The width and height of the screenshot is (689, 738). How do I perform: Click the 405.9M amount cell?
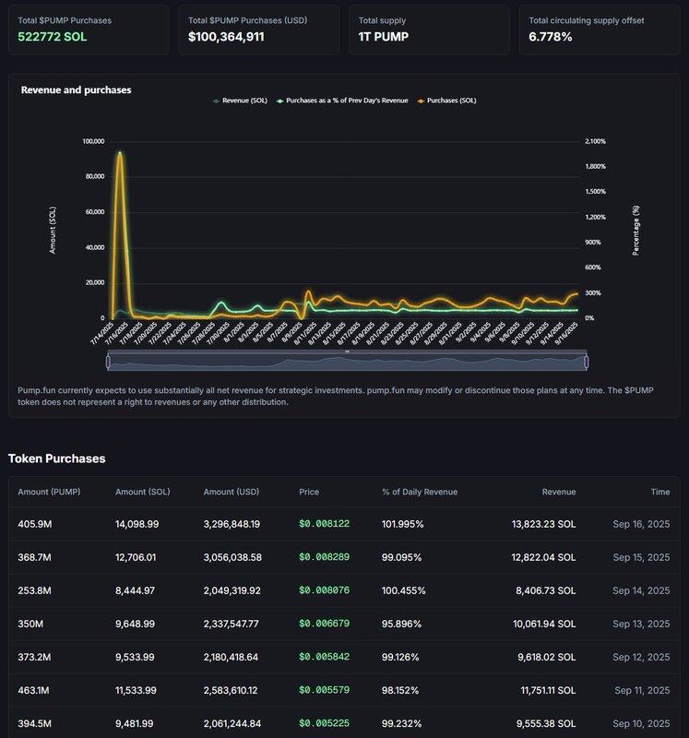pyautogui.click(x=35, y=524)
